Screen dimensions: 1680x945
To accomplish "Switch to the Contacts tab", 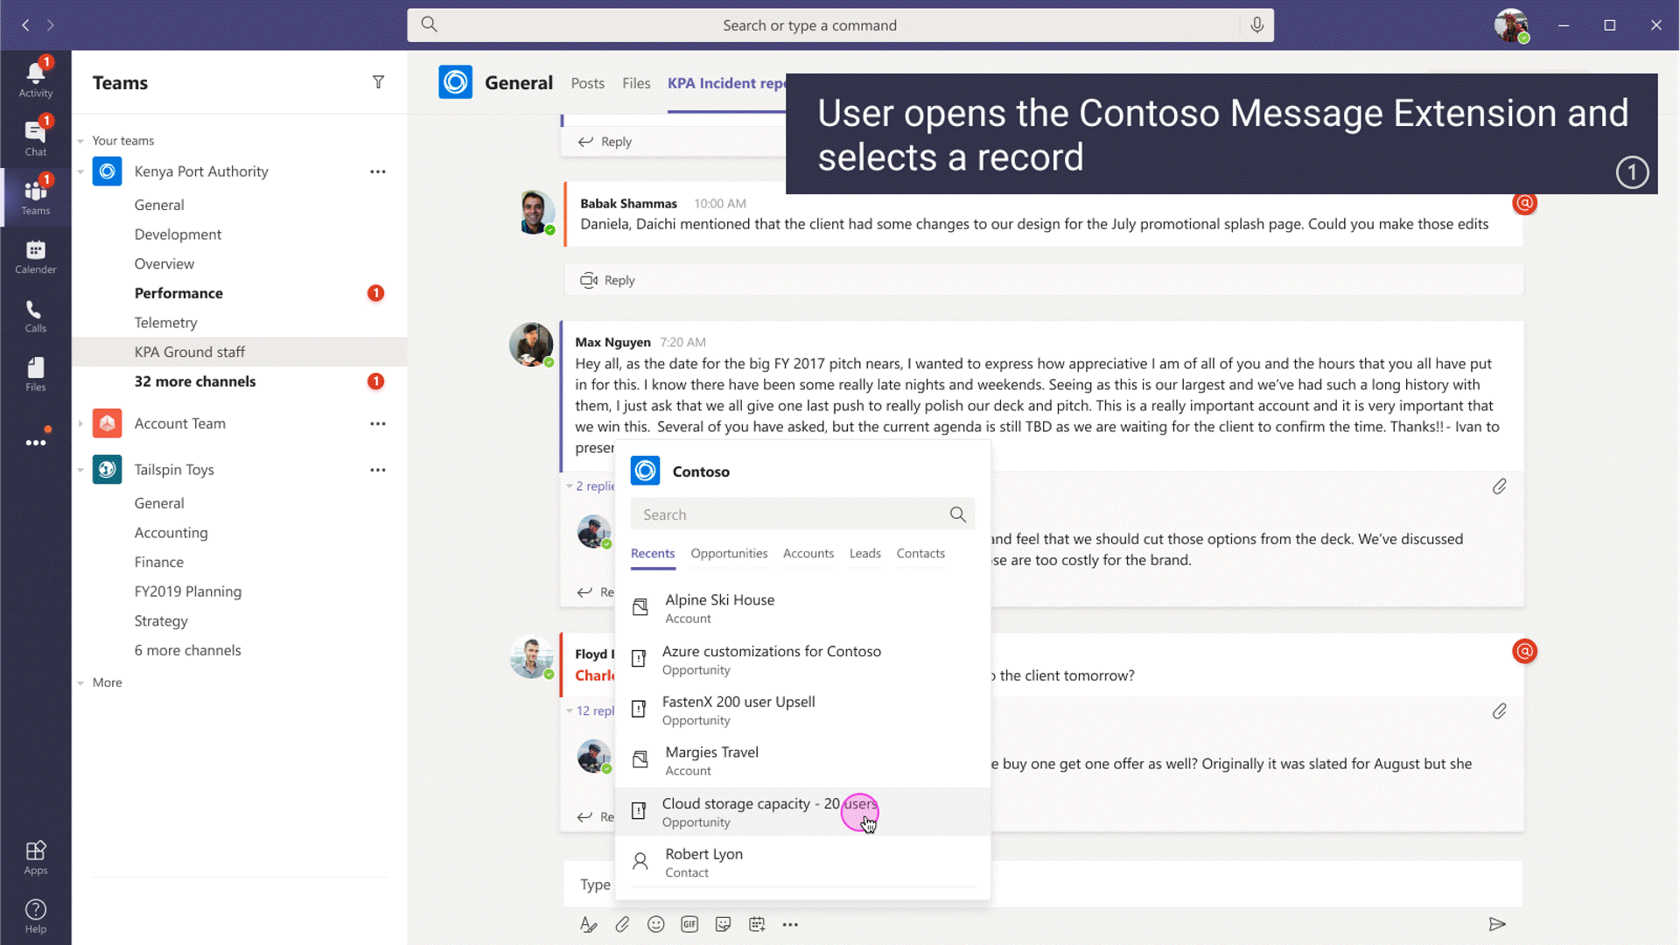I will (920, 553).
